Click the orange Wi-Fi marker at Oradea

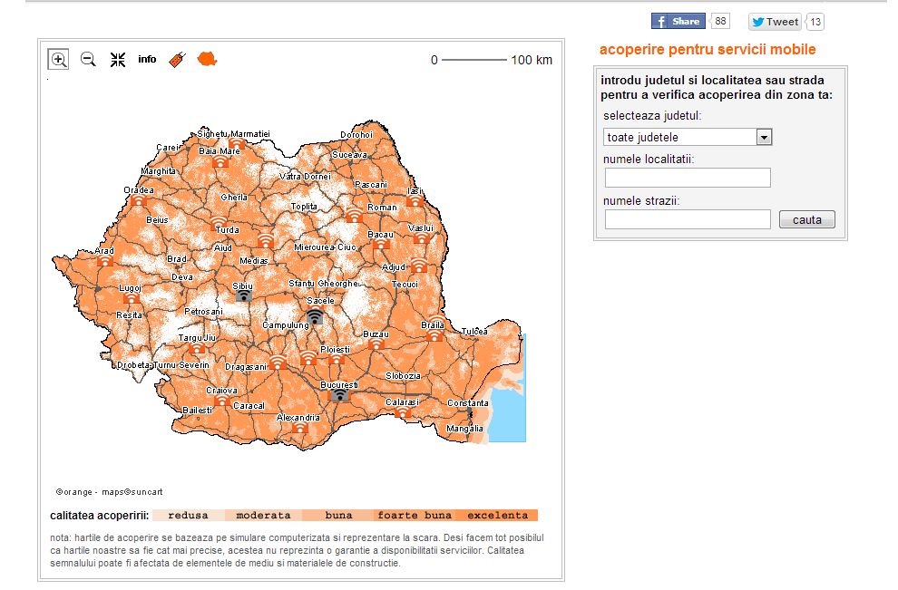pyautogui.click(x=138, y=201)
